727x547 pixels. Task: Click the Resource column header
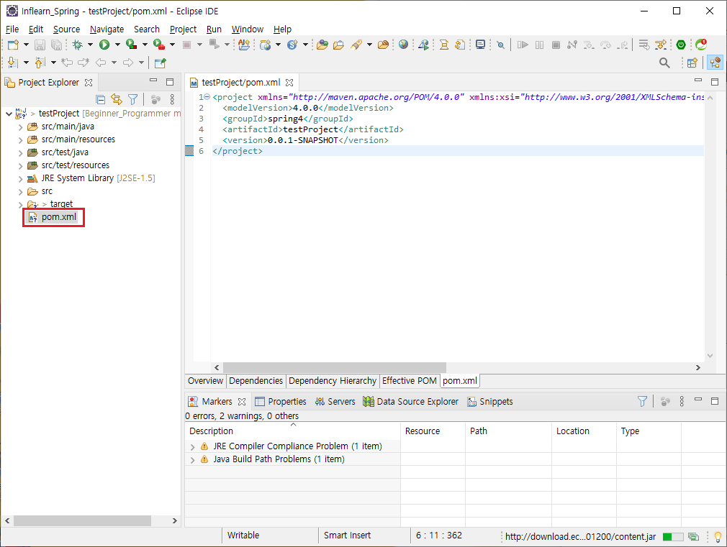(x=433, y=431)
